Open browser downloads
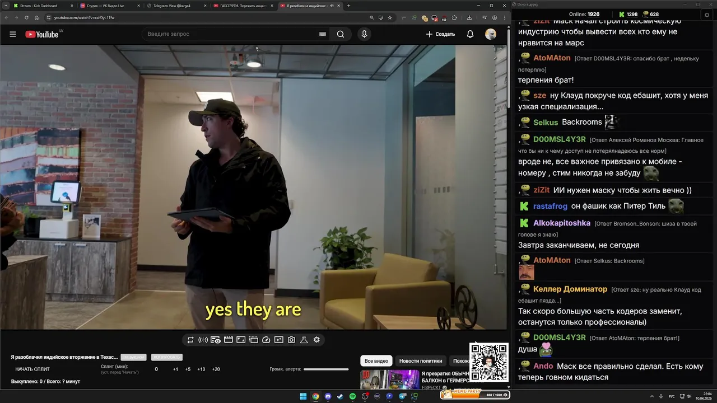This screenshot has width=717, height=403. click(x=469, y=17)
